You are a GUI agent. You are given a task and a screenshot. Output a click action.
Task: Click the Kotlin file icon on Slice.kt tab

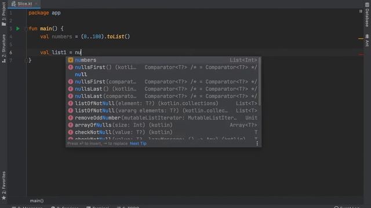[14, 4]
